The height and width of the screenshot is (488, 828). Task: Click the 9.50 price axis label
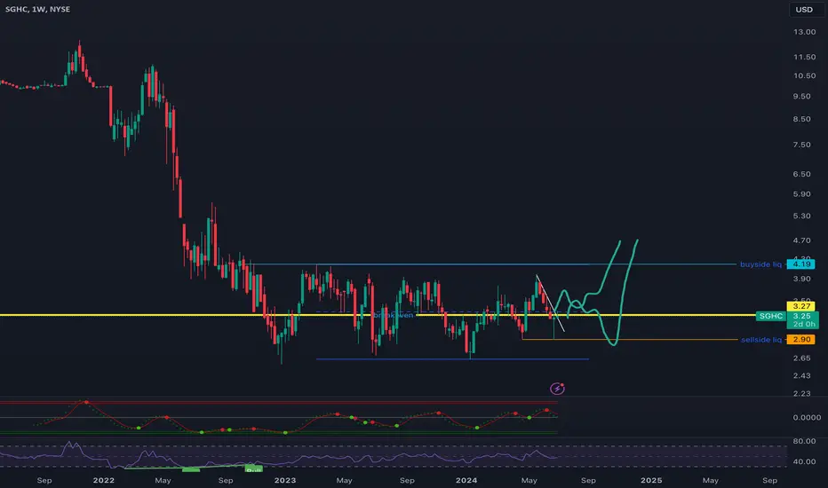tap(801, 96)
